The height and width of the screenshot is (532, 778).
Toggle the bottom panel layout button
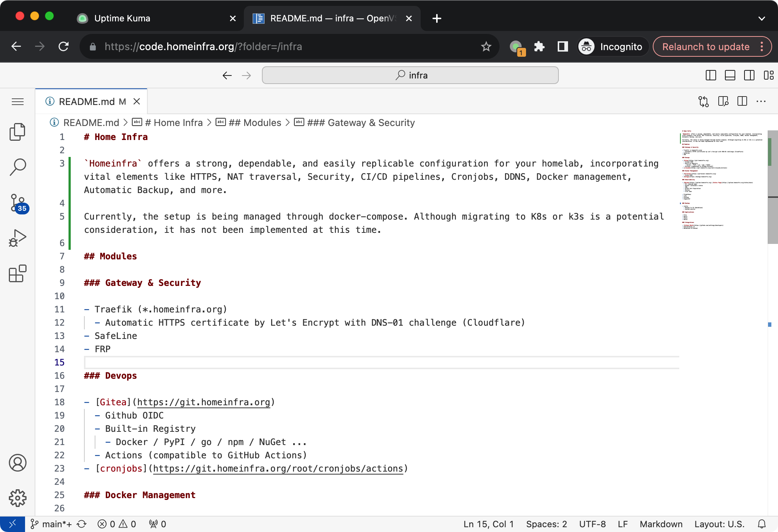coord(730,75)
